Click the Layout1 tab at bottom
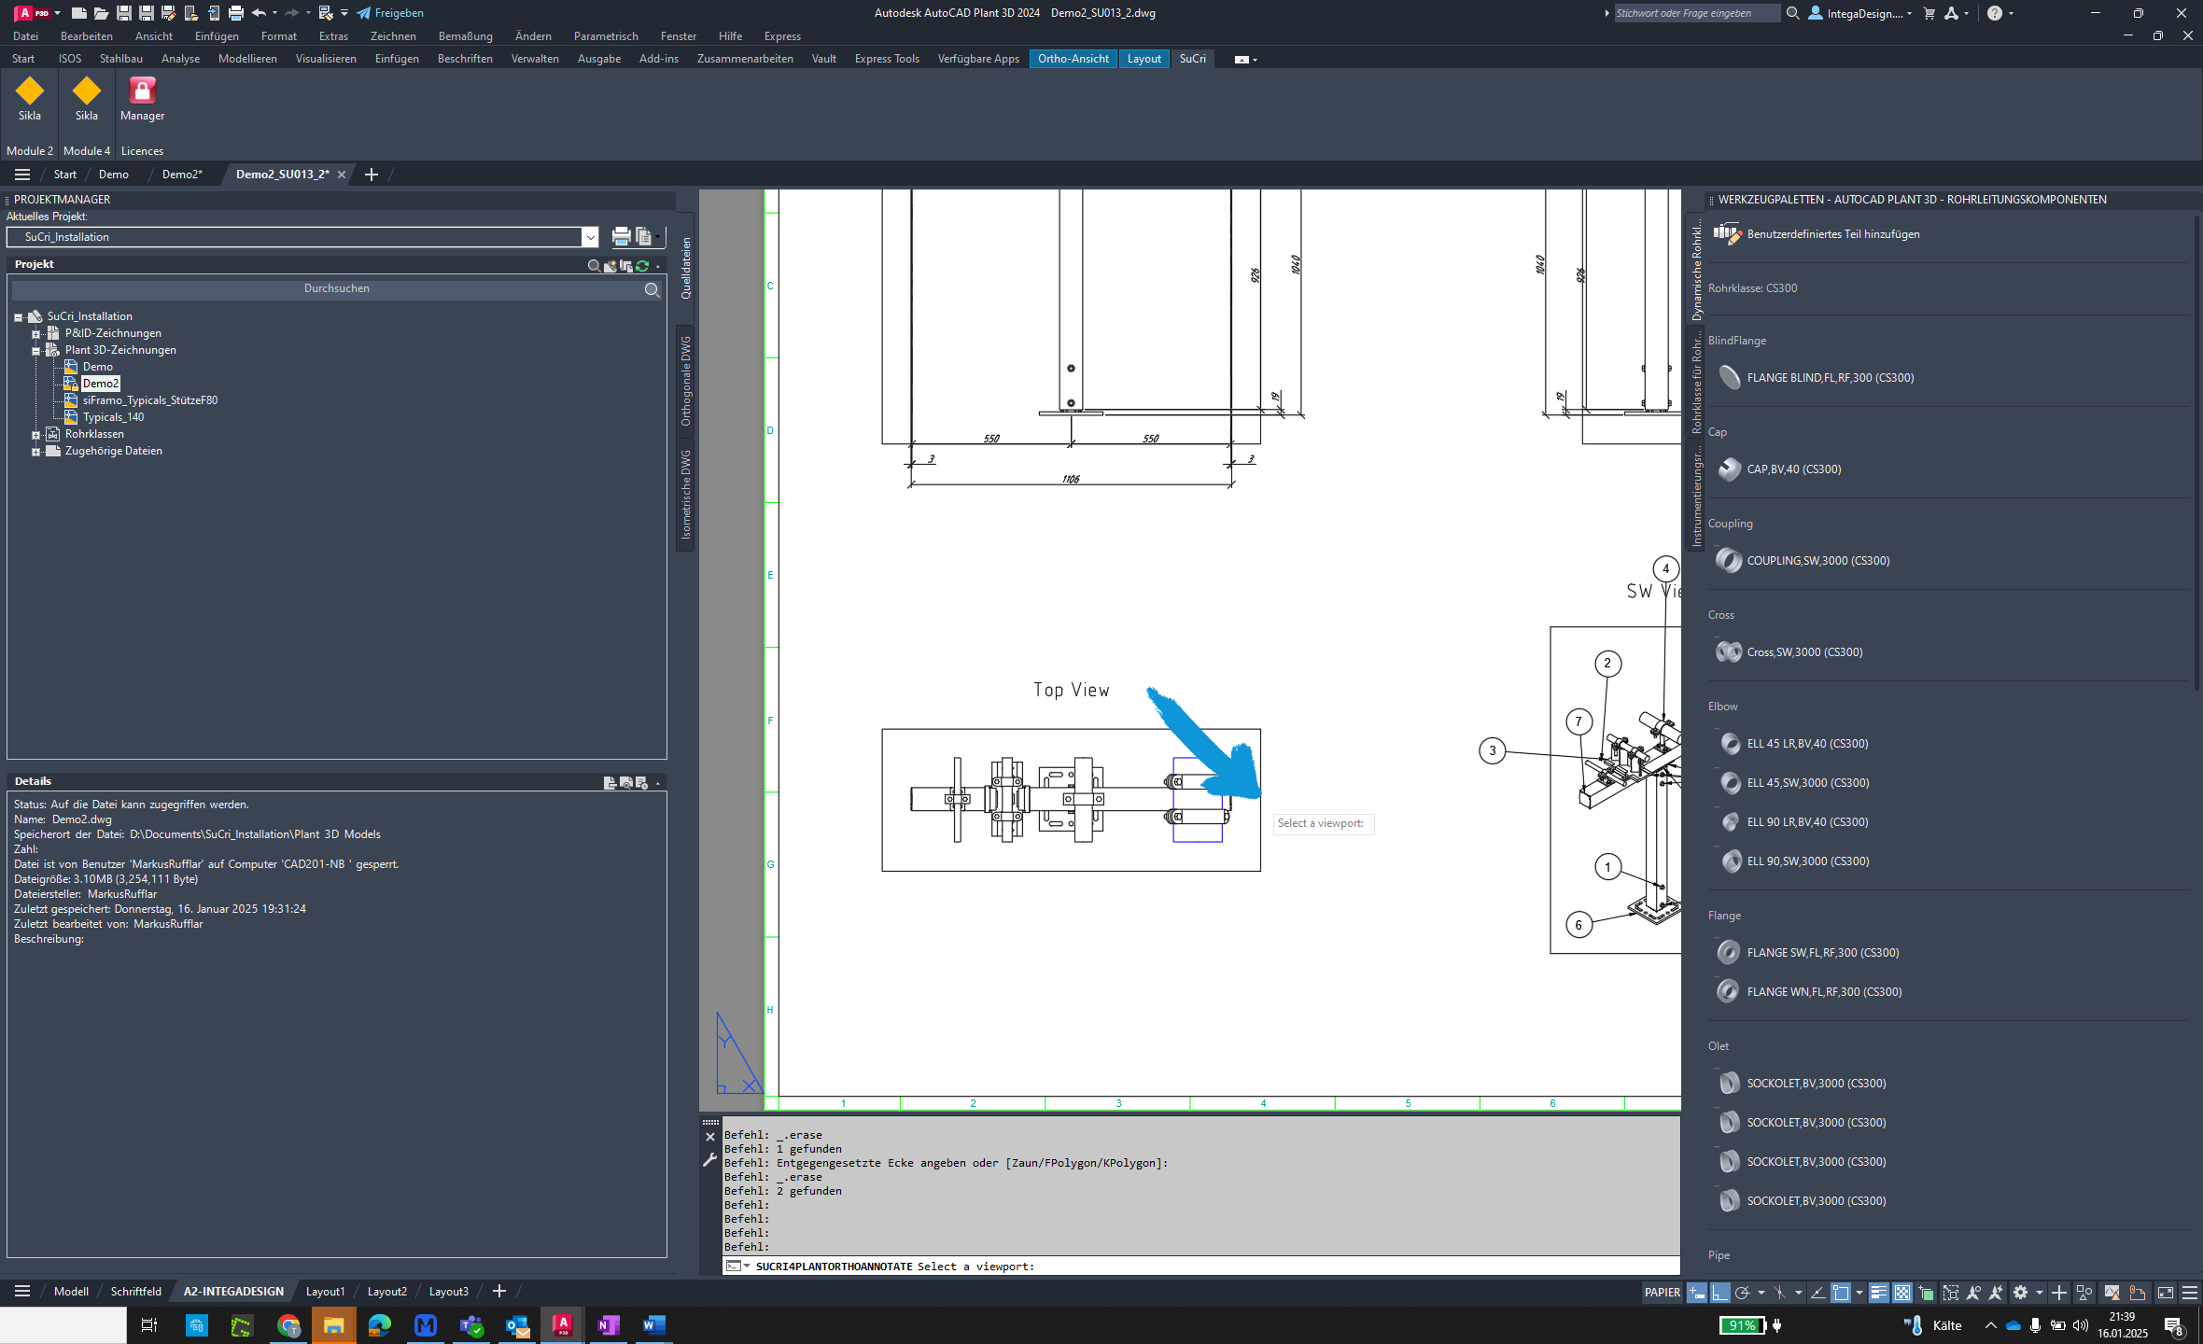The image size is (2203, 1344). 326,1291
